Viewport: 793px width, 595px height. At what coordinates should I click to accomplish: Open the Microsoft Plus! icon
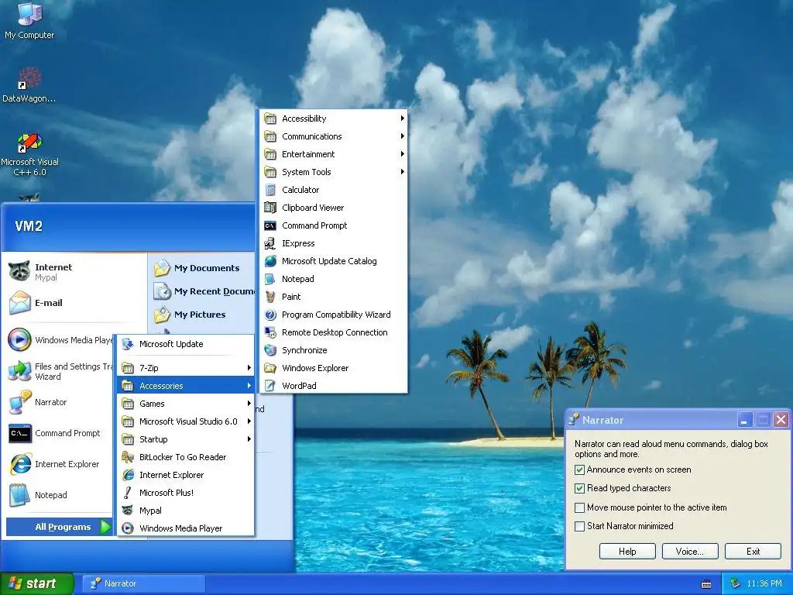pos(128,493)
